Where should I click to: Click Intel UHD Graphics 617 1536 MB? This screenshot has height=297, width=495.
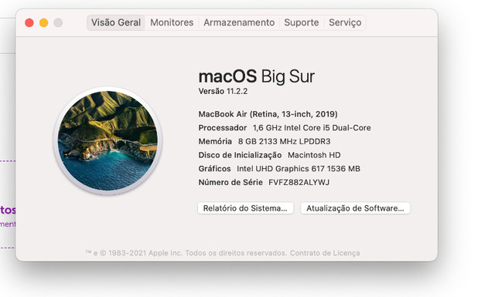[x=299, y=169]
